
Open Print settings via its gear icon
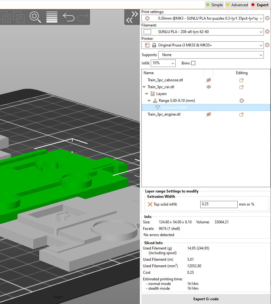pyautogui.click(x=267, y=18)
